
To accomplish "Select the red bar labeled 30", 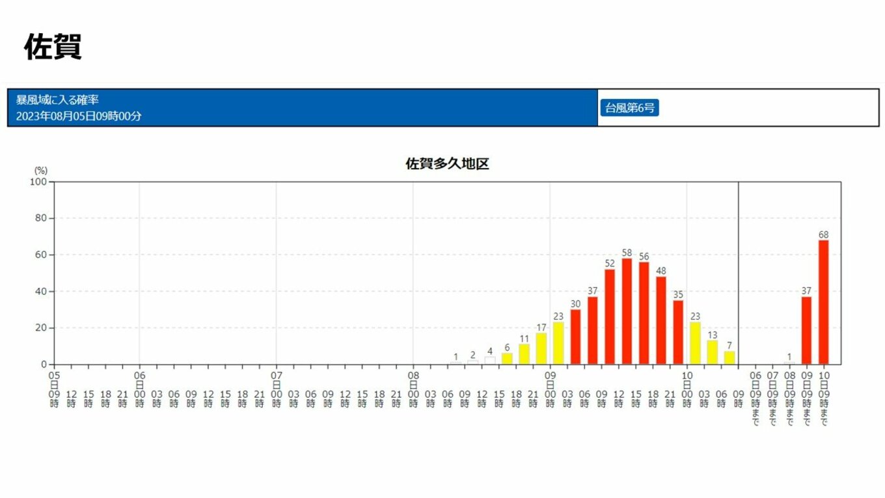I will point(575,337).
